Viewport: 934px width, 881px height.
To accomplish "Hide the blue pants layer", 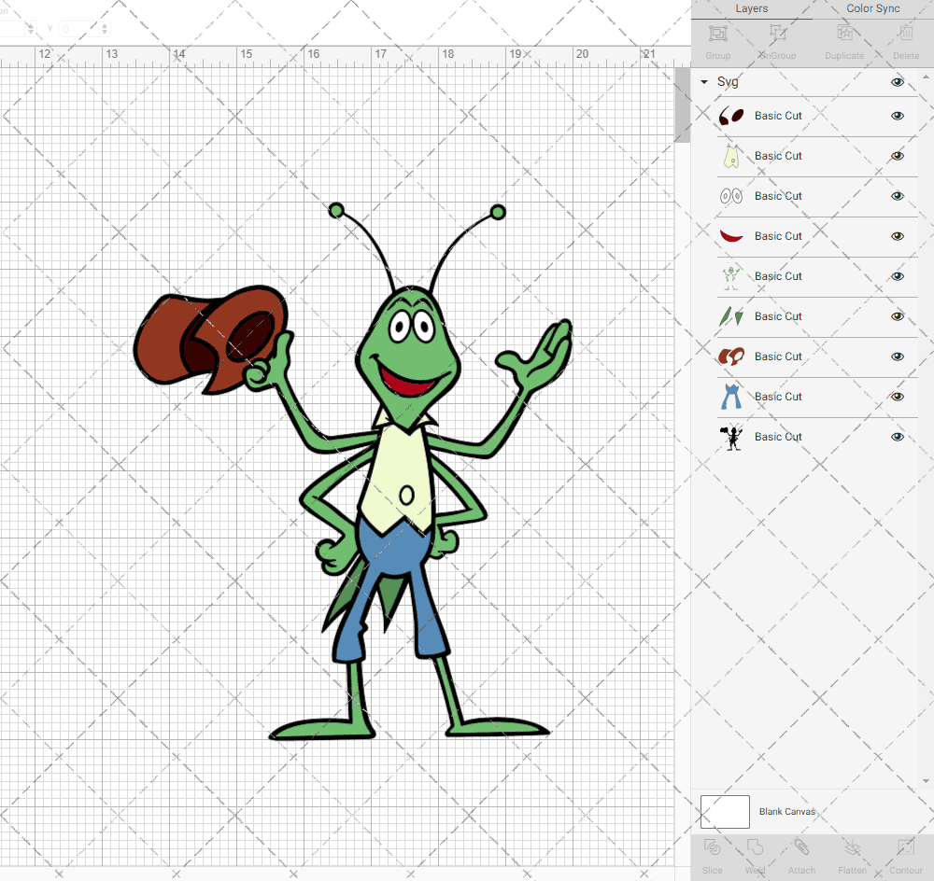I will [897, 397].
